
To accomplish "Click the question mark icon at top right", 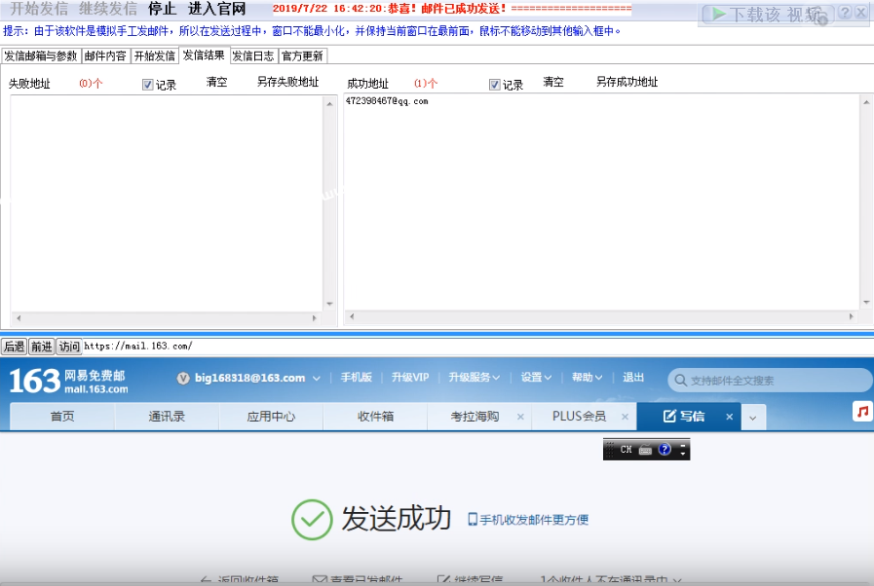I will click(846, 13).
